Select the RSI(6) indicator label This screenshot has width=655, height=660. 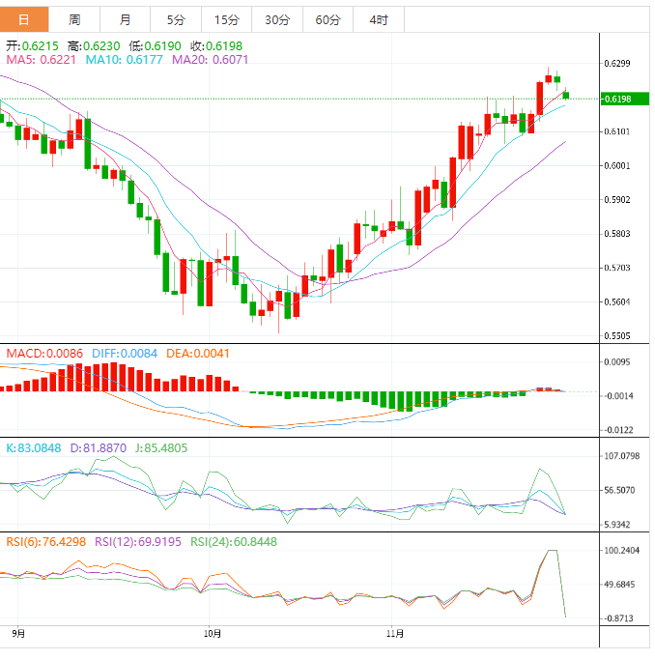point(45,542)
